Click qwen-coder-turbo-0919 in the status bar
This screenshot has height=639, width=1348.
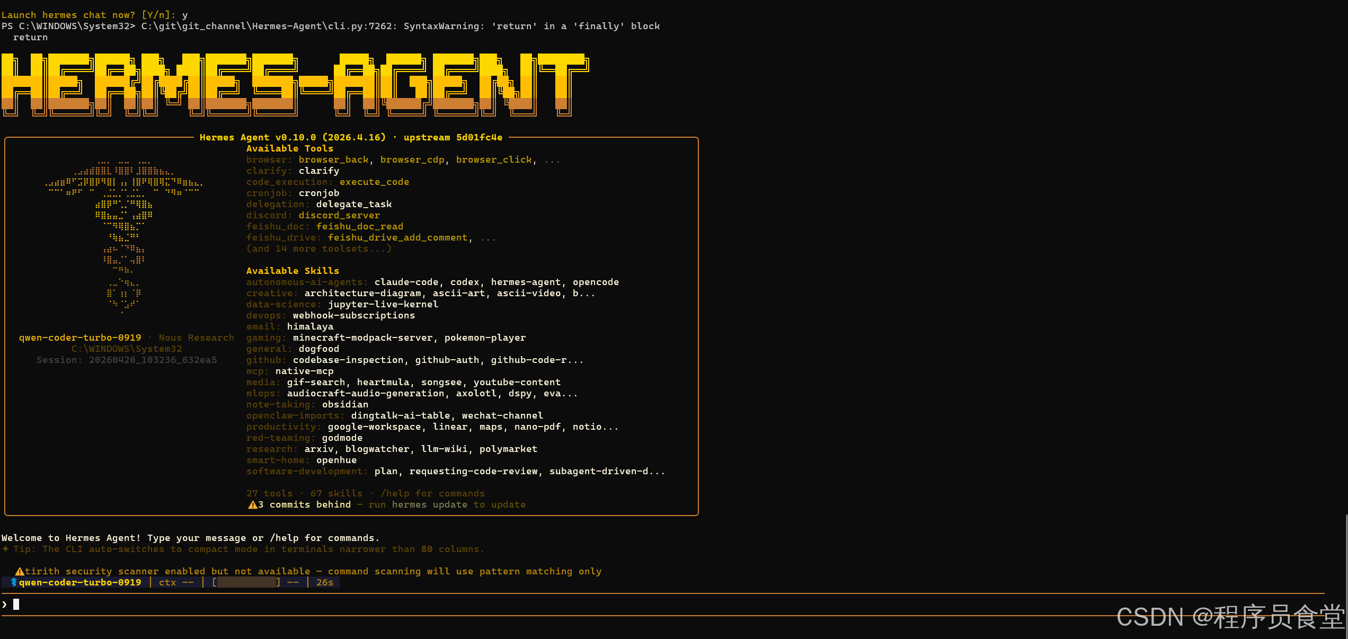pyautogui.click(x=80, y=583)
